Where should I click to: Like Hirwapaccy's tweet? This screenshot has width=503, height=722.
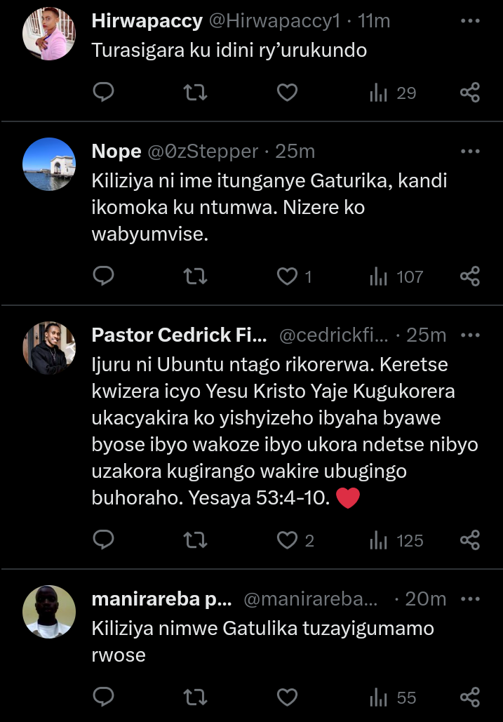click(x=287, y=92)
